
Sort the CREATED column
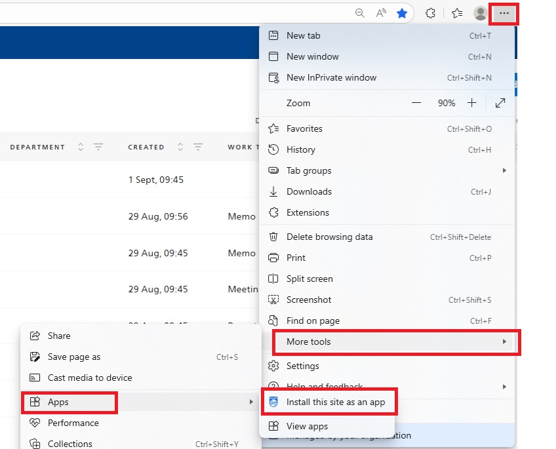pos(180,147)
